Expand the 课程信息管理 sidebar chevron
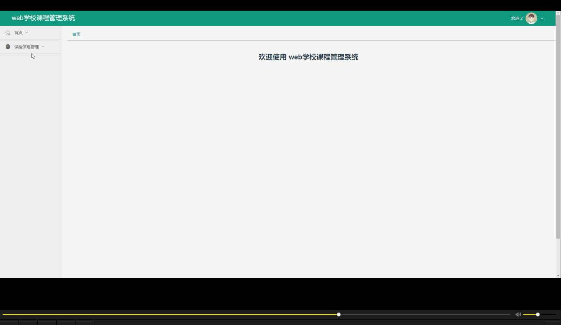561x325 pixels. click(43, 47)
